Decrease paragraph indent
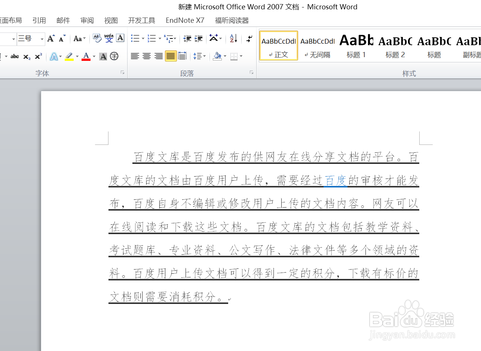Viewport: 481px width, 351px height. point(187,38)
